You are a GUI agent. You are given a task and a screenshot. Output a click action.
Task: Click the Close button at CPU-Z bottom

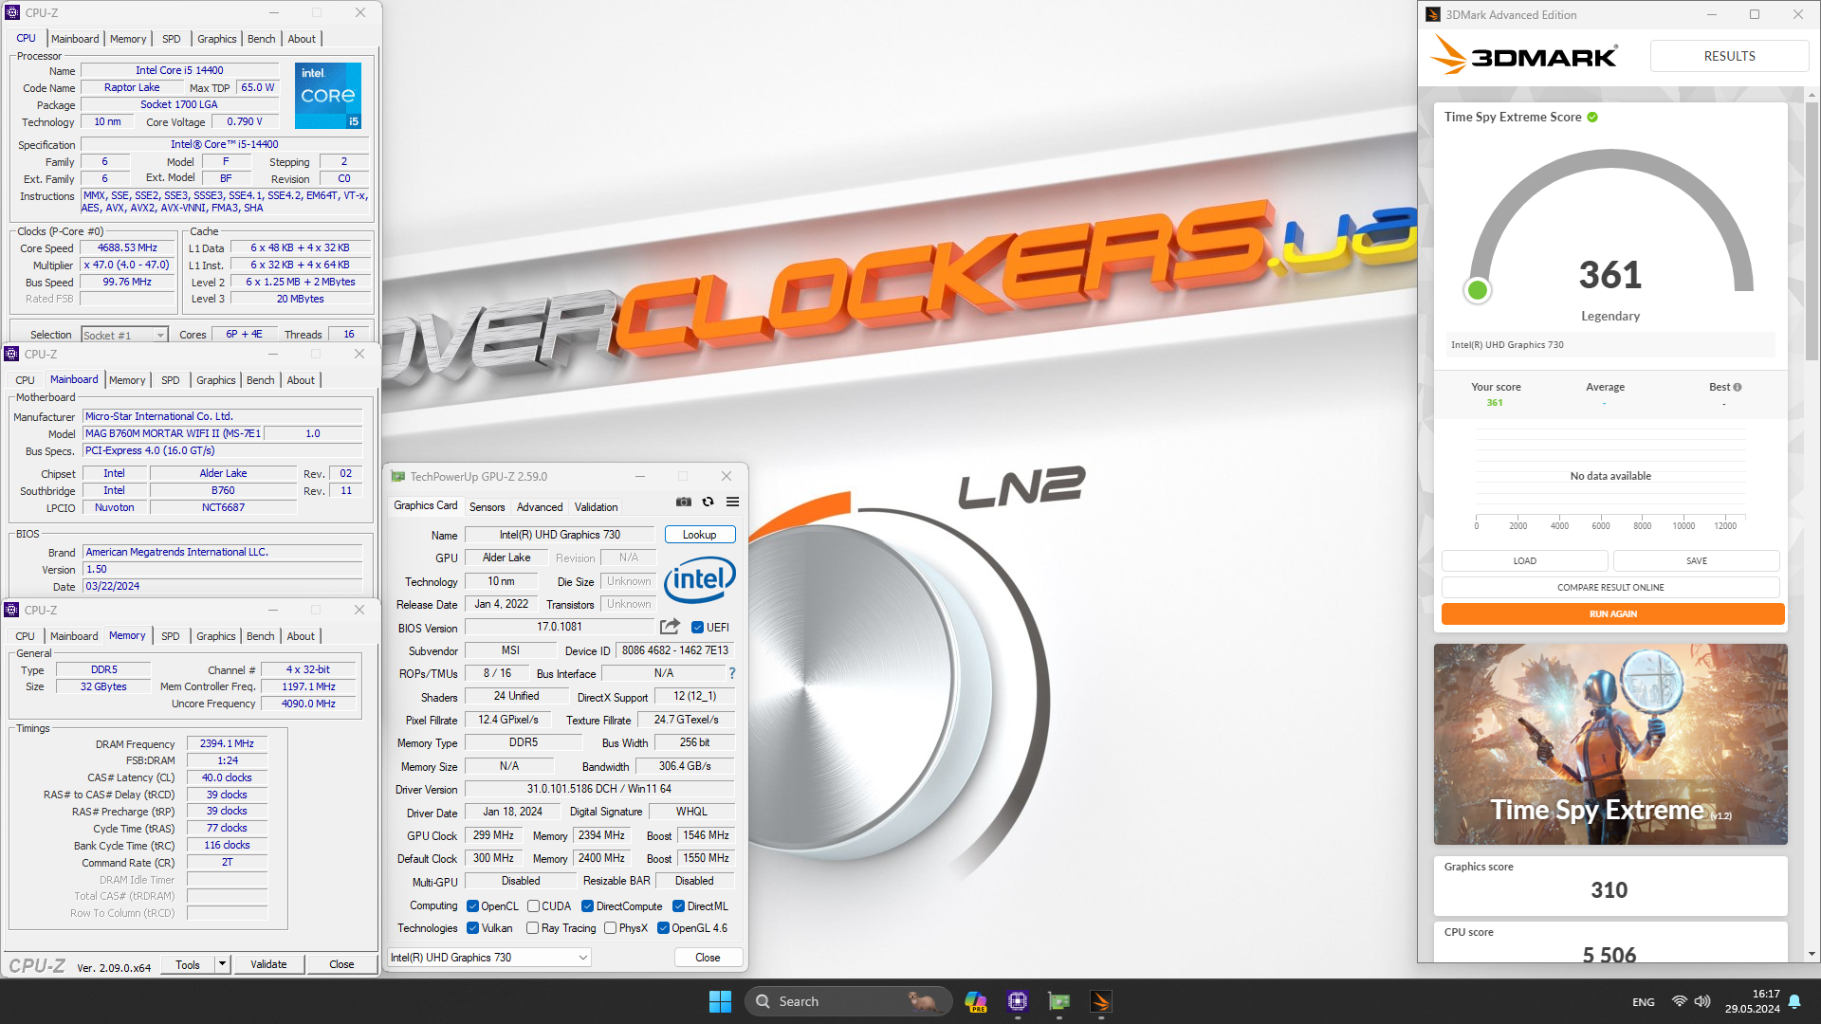[x=341, y=964]
